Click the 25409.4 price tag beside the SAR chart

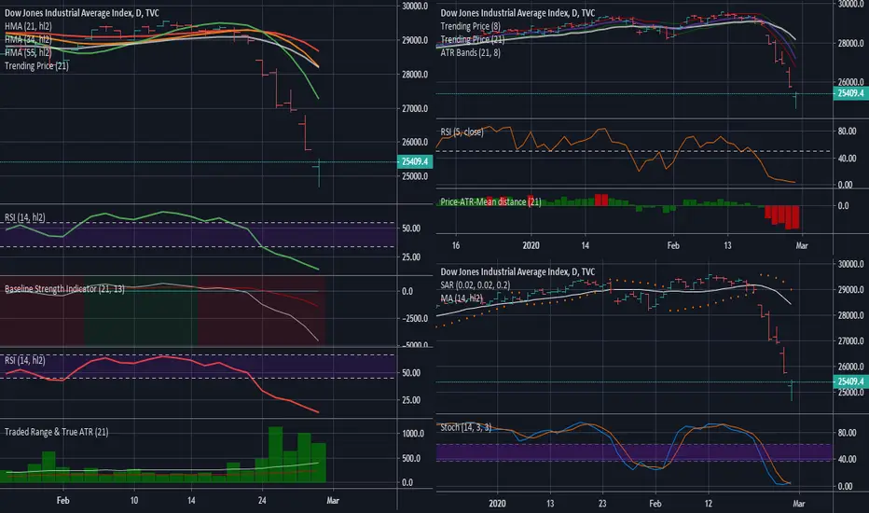pos(850,381)
